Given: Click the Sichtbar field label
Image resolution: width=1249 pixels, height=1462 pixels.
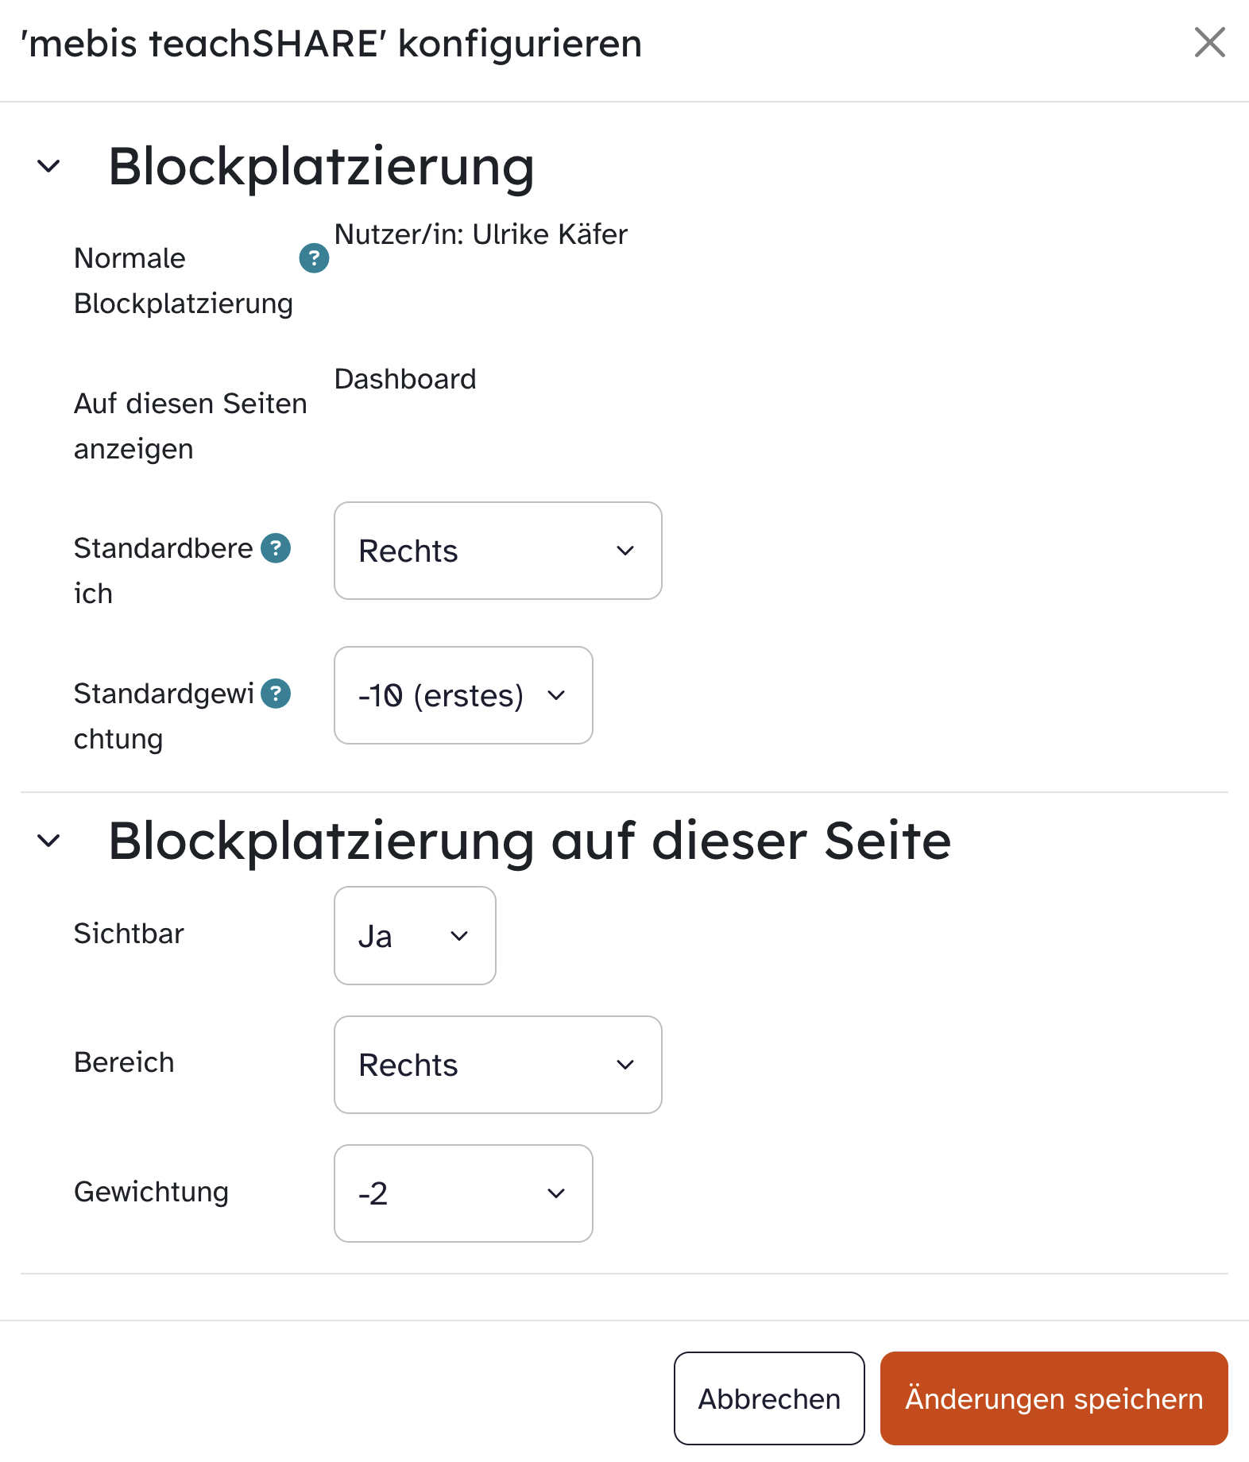Looking at the screenshot, I should (129, 934).
